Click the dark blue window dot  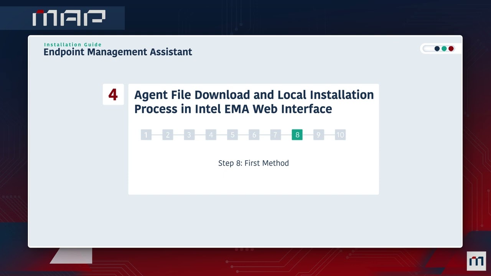[x=437, y=49]
